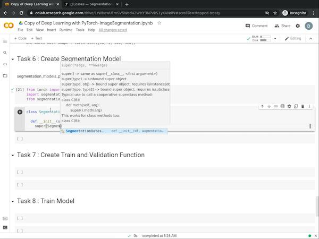Open the Help menu

[91, 30]
